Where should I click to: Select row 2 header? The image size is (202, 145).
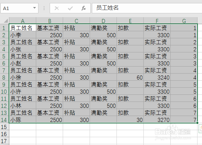4,35
